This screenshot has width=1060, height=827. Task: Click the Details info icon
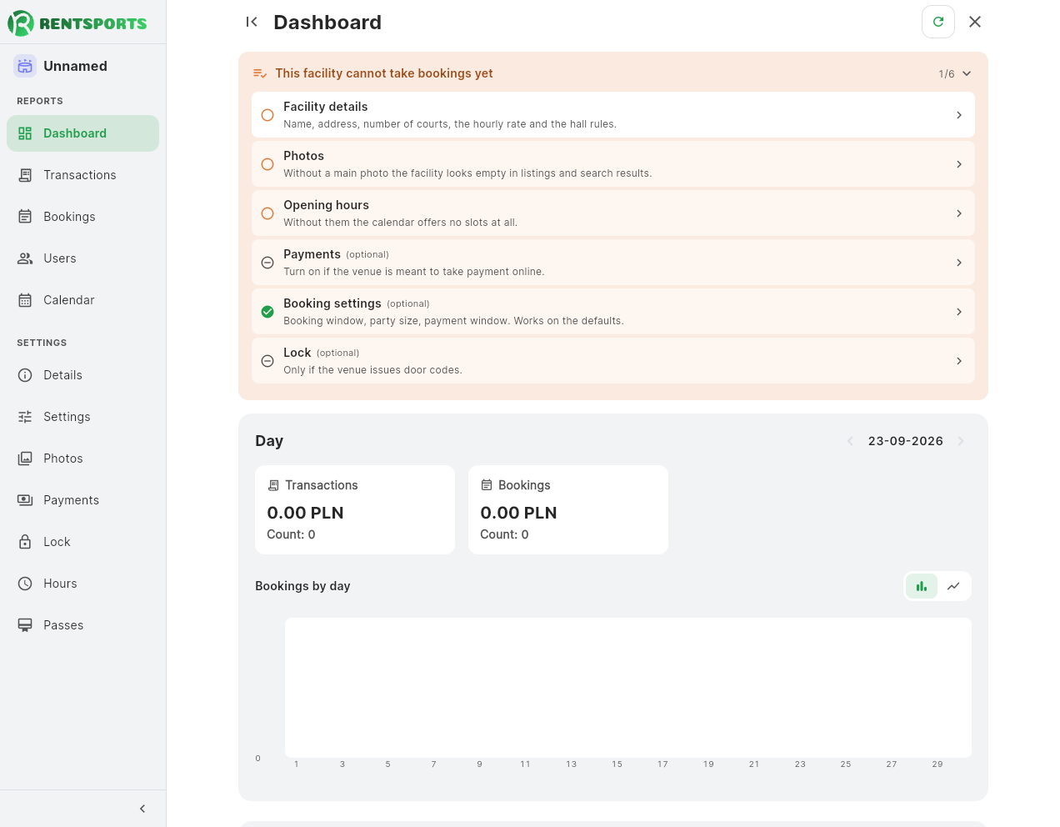[25, 375]
